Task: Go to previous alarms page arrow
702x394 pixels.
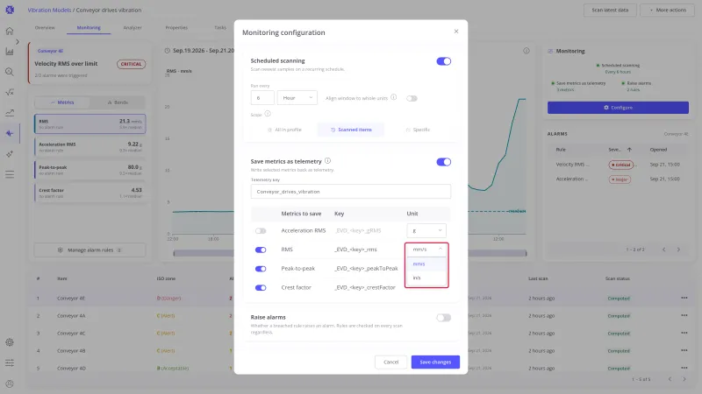Action: point(664,250)
